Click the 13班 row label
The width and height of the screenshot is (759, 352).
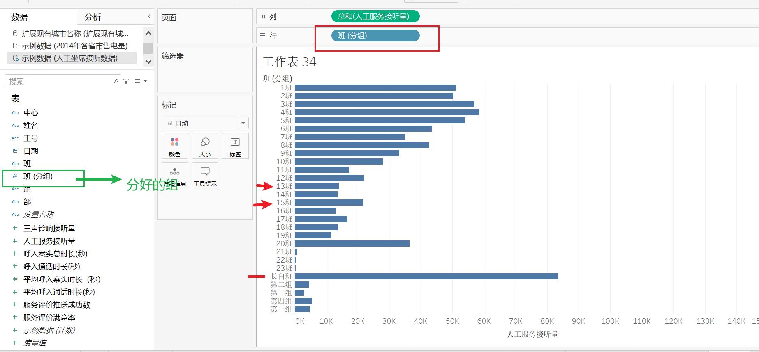[x=284, y=186]
